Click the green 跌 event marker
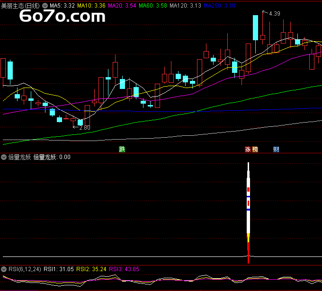Screen dimensions: 322x291 point(122,149)
